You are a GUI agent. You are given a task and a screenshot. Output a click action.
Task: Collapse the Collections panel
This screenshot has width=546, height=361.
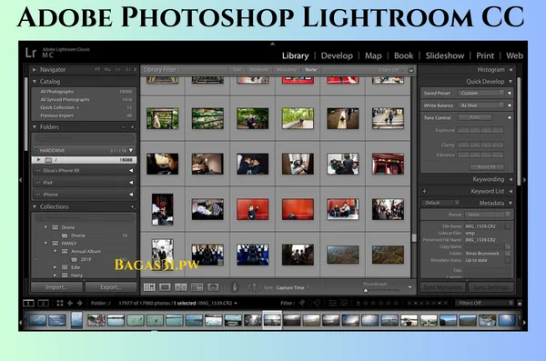coord(35,206)
